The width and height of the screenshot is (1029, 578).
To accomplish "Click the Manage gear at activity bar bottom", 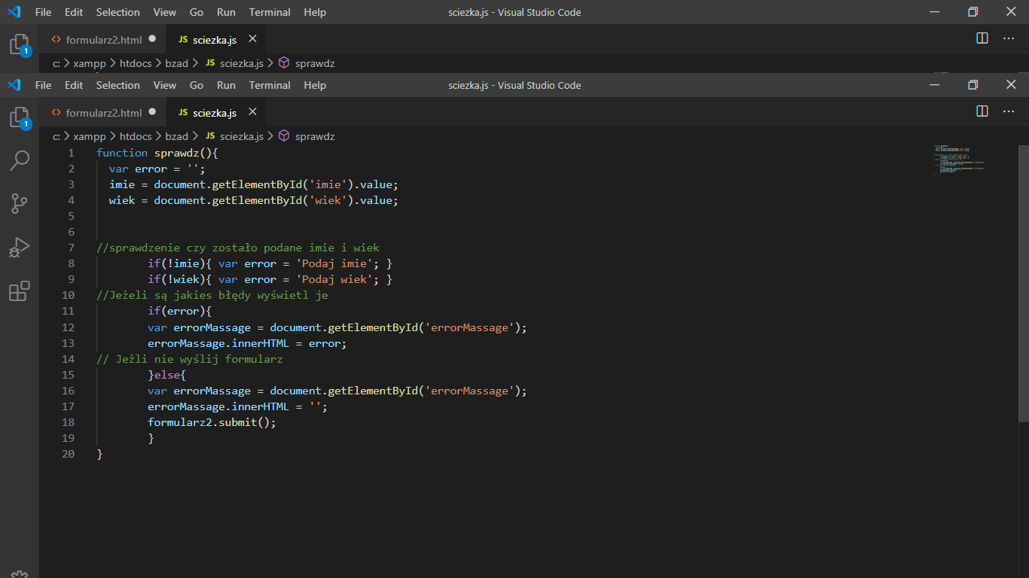I will click(19, 573).
